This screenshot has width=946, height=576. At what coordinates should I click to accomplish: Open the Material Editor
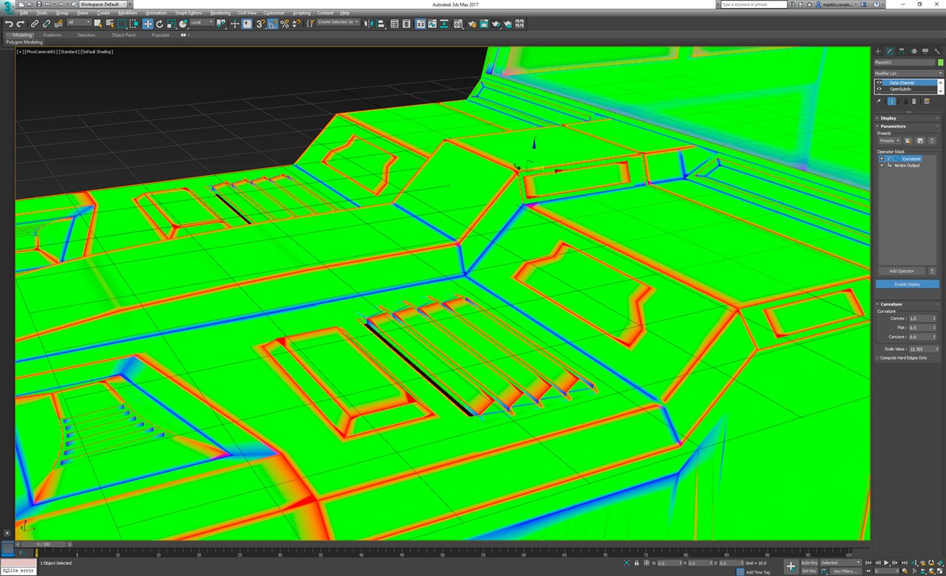(x=458, y=24)
